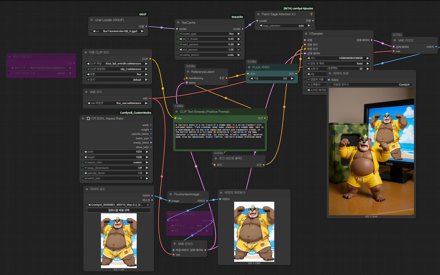Decrease the height value with its left arrow
This screenshot has height=275, width=440.
pyautogui.click(x=85, y=157)
